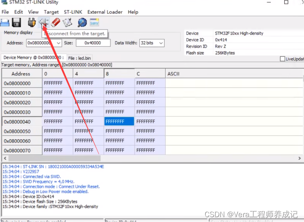Click the Open file toolbar icon
This screenshot has width=304, height=222.
click(x=5, y=23)
